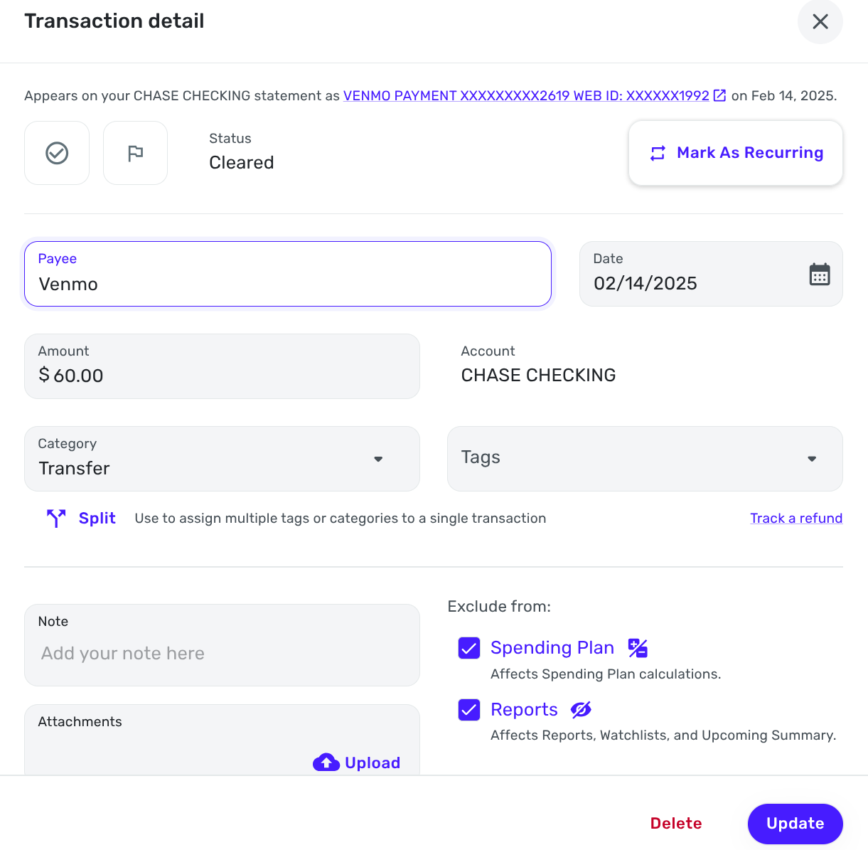Delete this transaction
Image resolution: width=868 pixels, height=850 pixels.
coord(676,824)
